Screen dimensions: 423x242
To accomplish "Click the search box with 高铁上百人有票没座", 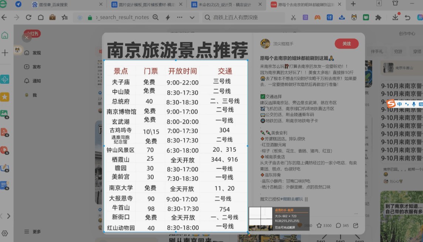I will (243, 17).
